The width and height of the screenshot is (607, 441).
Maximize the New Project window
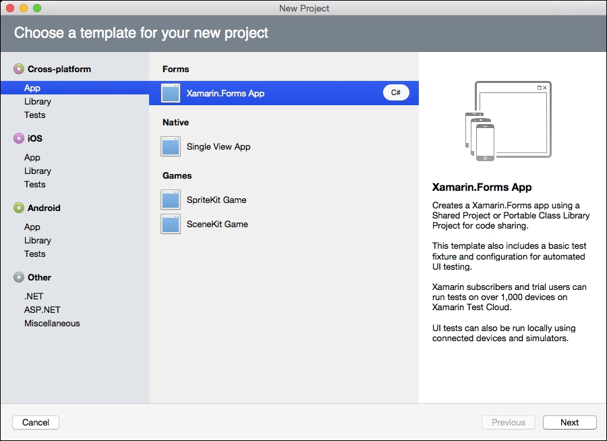[x=37, y=7]
